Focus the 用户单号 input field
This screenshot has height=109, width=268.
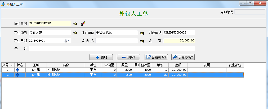pyautogui.click(x=249, y=12)
